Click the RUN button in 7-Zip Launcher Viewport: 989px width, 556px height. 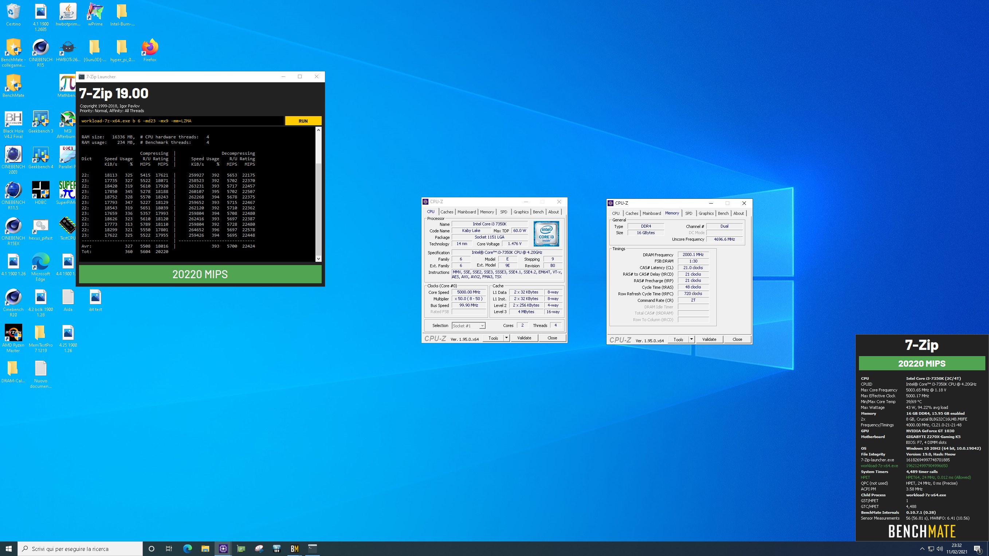[x=303, y=121]
